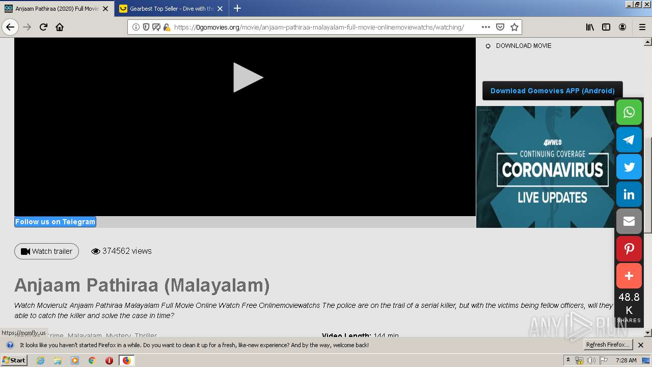Share by email icon
This screenshot has width=652, height=367.
tap(629, 221)
